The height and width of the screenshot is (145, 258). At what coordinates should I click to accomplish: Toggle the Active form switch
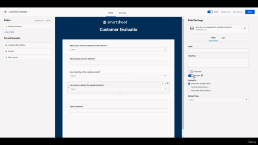[x=210, y=12]
